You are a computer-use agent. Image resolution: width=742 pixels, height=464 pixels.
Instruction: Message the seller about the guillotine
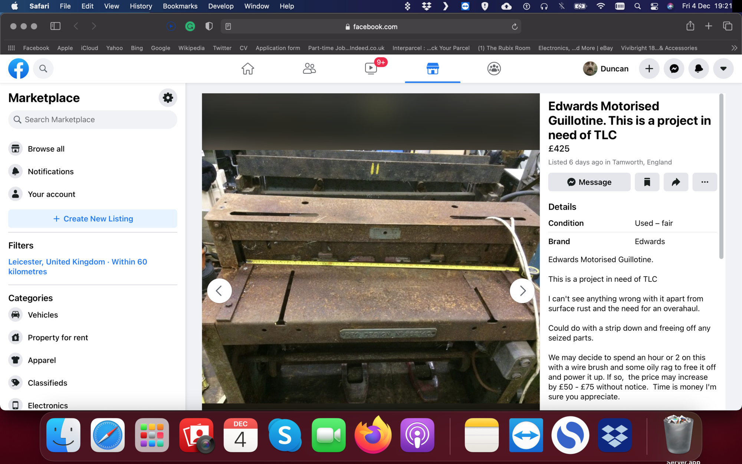tap(589, 182)
